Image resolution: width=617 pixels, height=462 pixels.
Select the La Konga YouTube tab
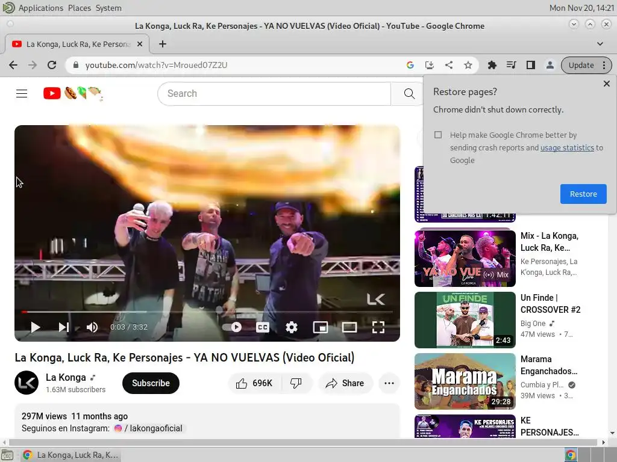click(x=77, y=44)
